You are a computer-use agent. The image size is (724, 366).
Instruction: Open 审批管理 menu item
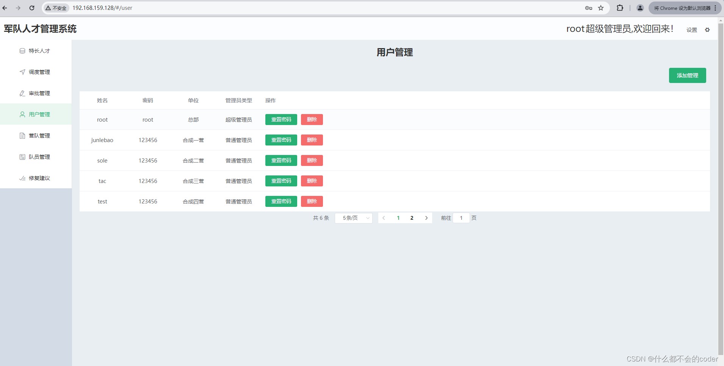coord(36,93)
